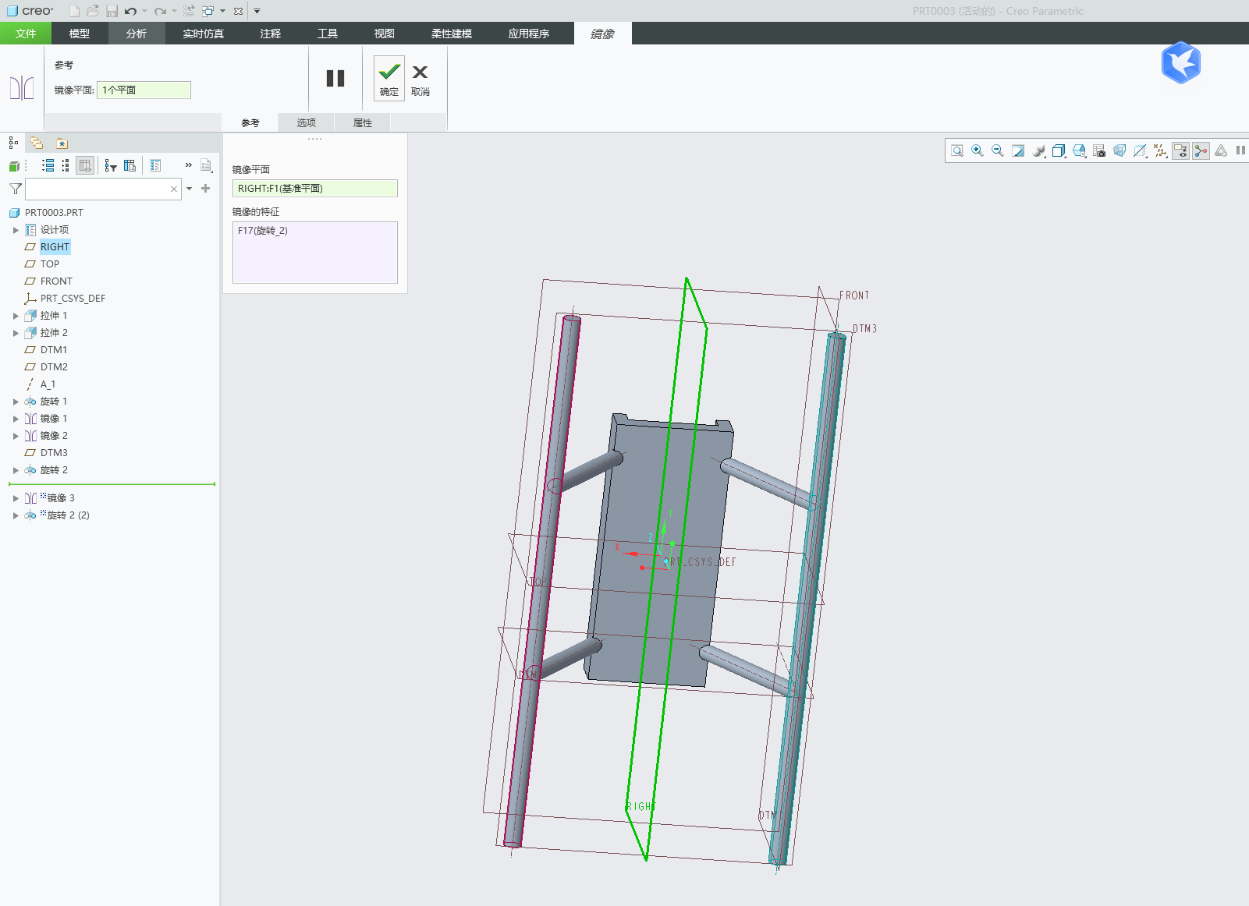Toggle the tree columns display icon
This screenshot has height=906, width=1249.
point(86,165)
